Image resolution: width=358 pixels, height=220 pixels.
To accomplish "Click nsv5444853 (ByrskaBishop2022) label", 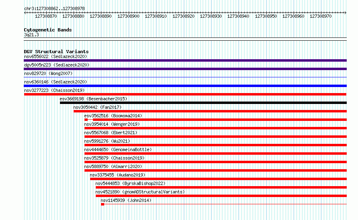I will [x=130, y=183].
